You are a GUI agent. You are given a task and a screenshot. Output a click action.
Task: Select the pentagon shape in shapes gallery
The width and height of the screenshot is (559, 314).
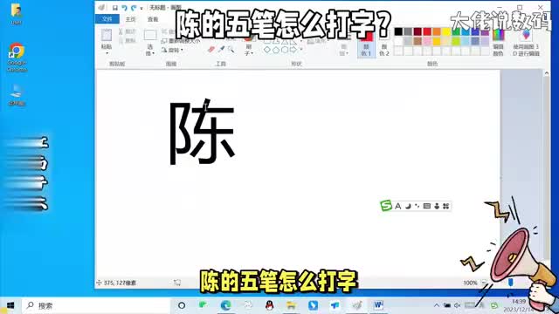(x=276, y=50)
